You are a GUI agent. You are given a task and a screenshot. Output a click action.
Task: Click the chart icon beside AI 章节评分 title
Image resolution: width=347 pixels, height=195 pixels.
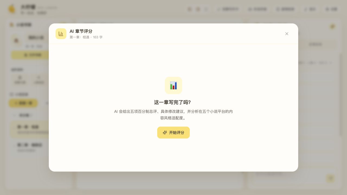point(61,34)
